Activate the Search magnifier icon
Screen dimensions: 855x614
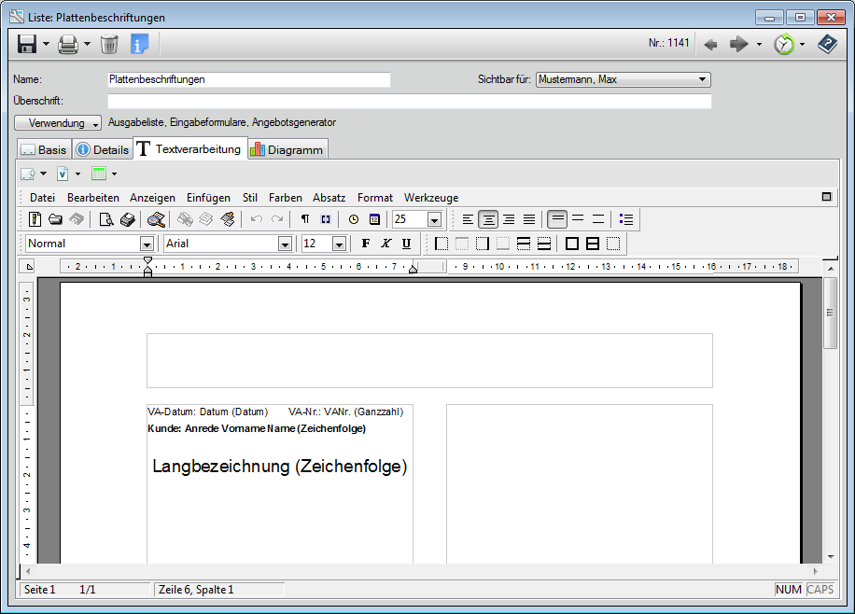point(154,219)
